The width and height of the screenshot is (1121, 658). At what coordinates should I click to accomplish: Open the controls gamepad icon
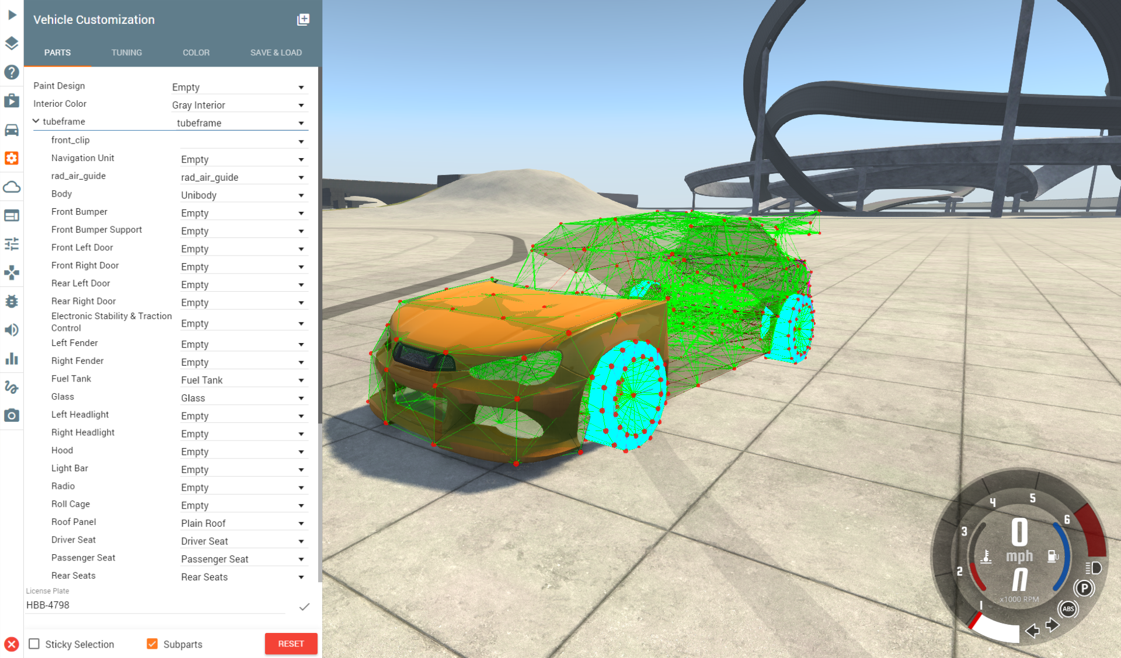tap(12, 272)
